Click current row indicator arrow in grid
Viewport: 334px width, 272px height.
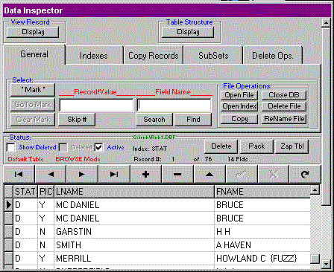9,205
